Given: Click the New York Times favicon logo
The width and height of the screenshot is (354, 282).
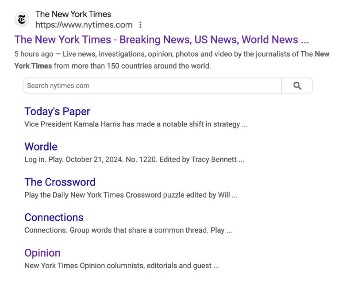Looking at the screenshot, I should pos(22,19).
